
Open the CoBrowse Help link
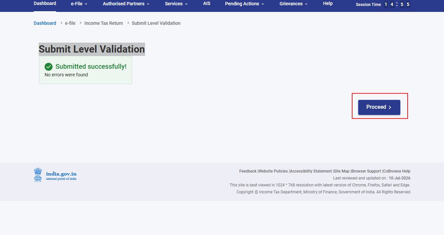pyautogui.click(x=396, y=171)
